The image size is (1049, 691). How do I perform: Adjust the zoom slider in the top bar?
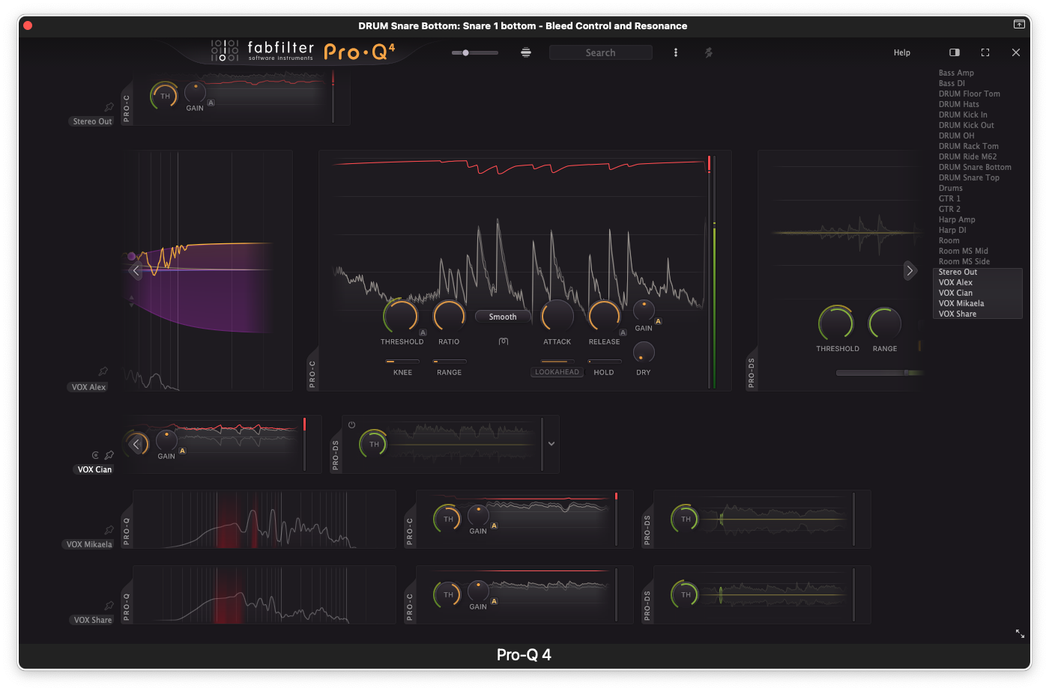(x=466, y=52)
